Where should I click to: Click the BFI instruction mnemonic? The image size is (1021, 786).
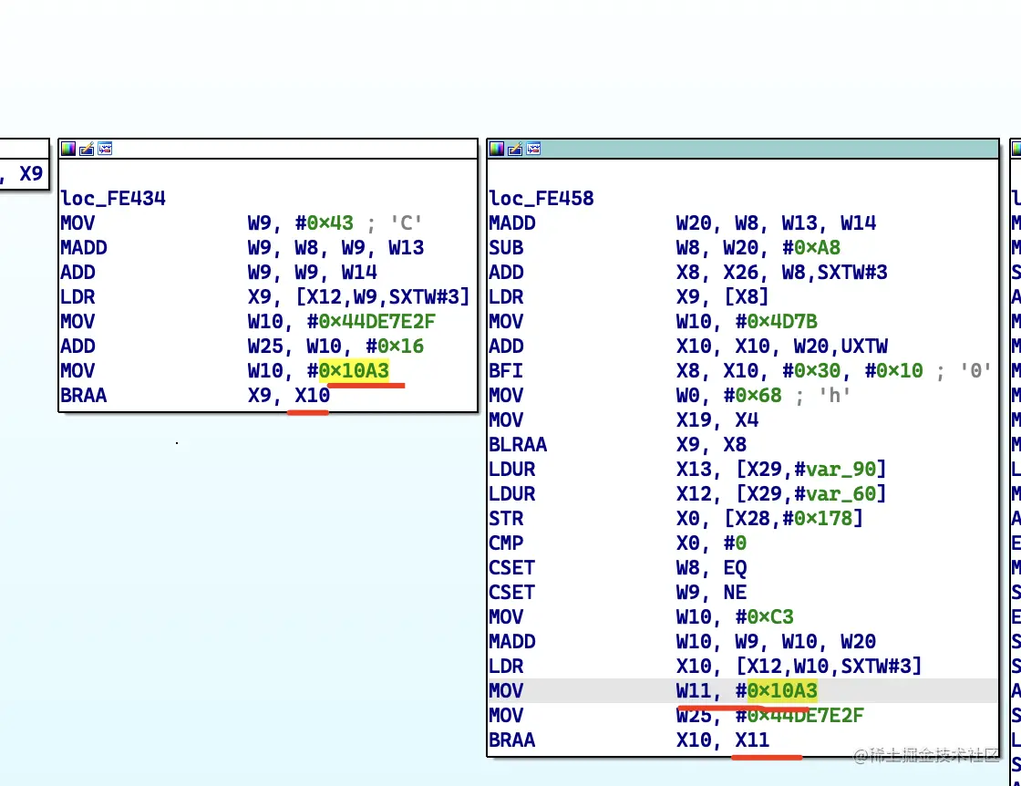pos(506,371)
